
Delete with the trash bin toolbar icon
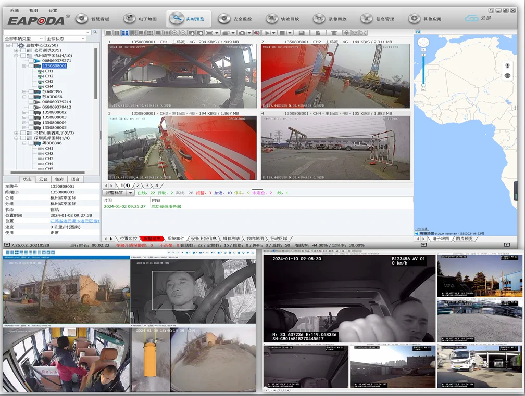point(334,33)
